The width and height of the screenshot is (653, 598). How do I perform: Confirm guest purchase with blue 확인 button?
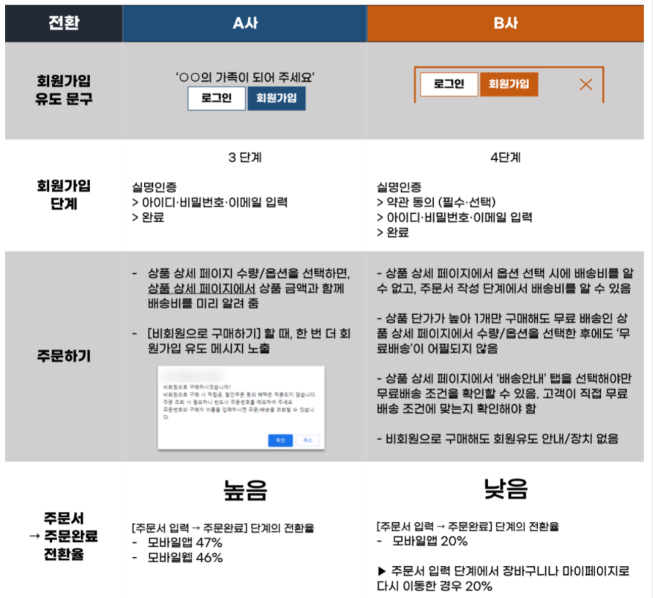point(280,440)
